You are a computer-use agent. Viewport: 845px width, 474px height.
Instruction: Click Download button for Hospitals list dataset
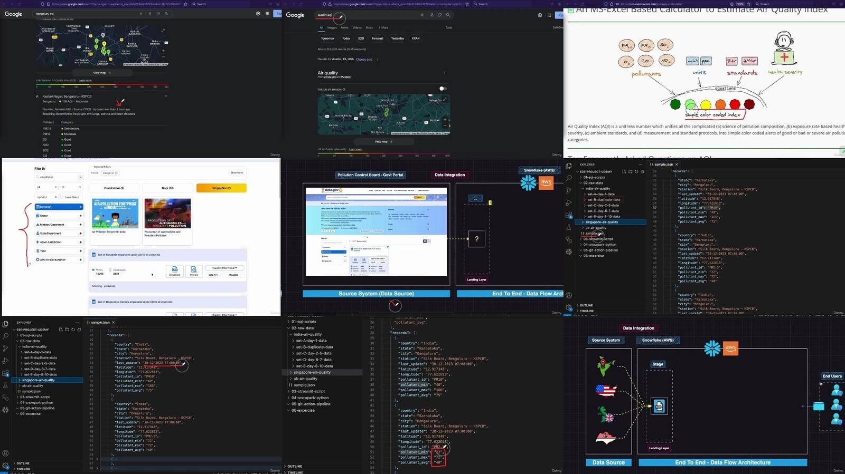(175, 270)
